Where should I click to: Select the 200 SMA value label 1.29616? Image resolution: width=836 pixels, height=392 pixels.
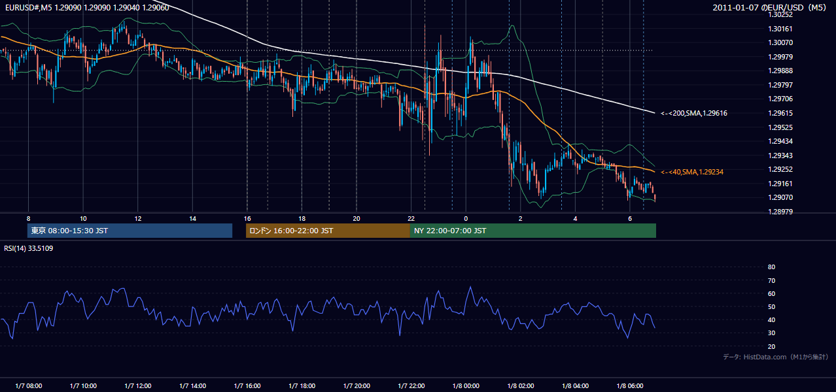pos(694,113)
